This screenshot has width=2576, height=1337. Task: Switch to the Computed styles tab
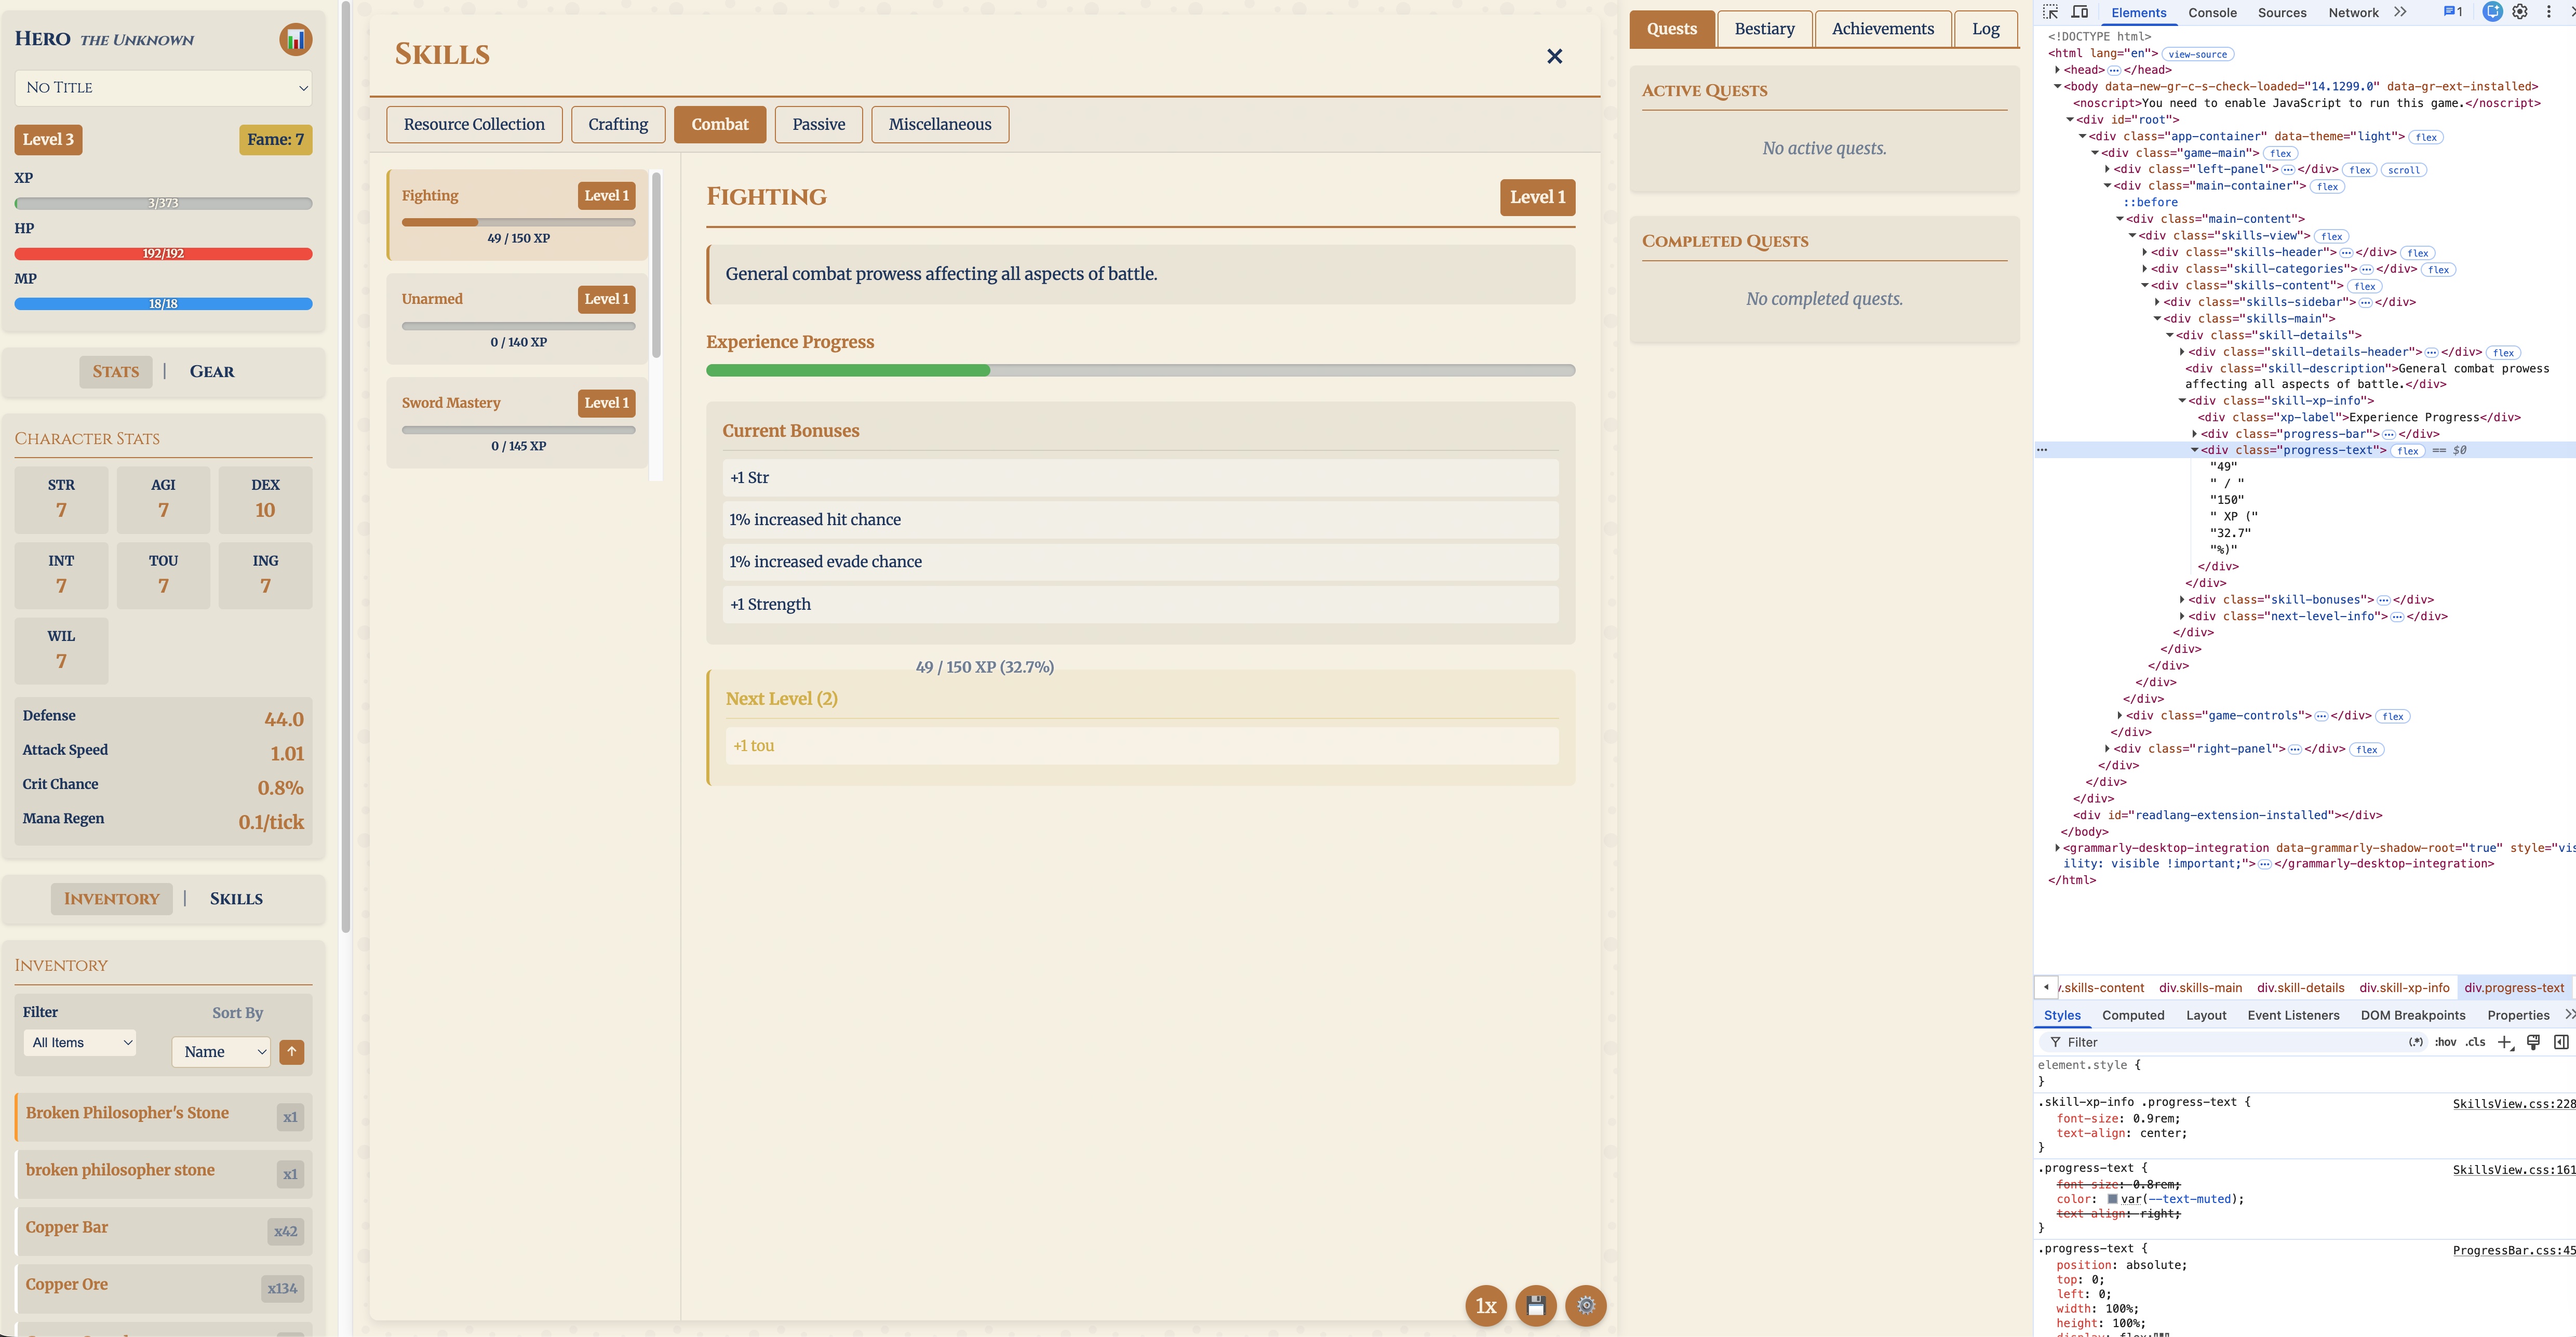pos(2133,1015)
